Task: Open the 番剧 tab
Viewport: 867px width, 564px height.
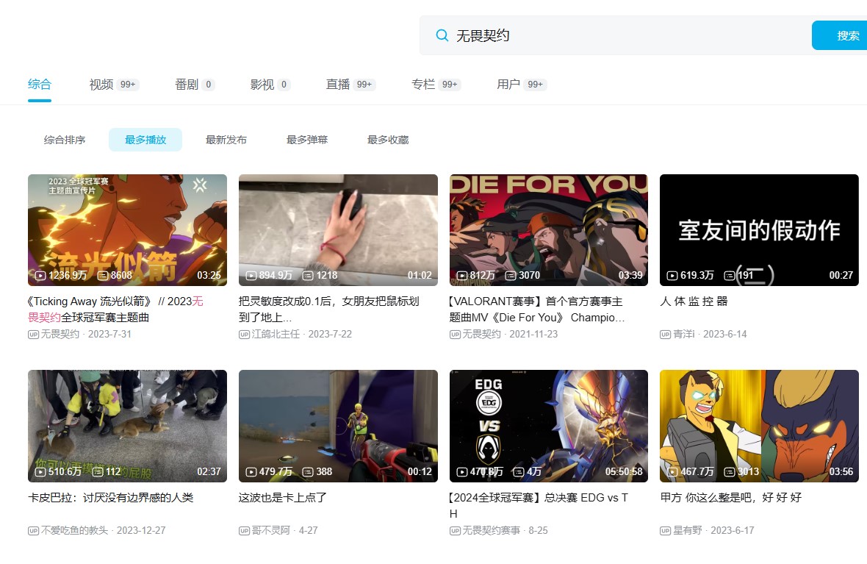Action: point(195,84)
